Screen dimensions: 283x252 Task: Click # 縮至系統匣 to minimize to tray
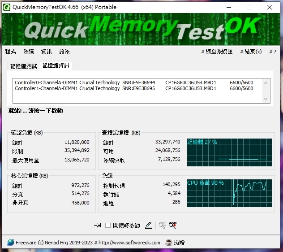(x=217, y=52)
